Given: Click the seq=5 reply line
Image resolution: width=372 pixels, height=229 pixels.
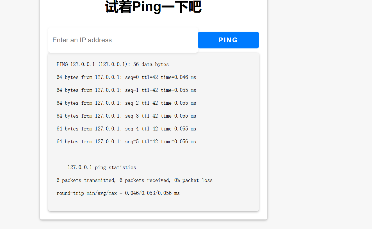Looking at the screenshot, I should [126, 142].
